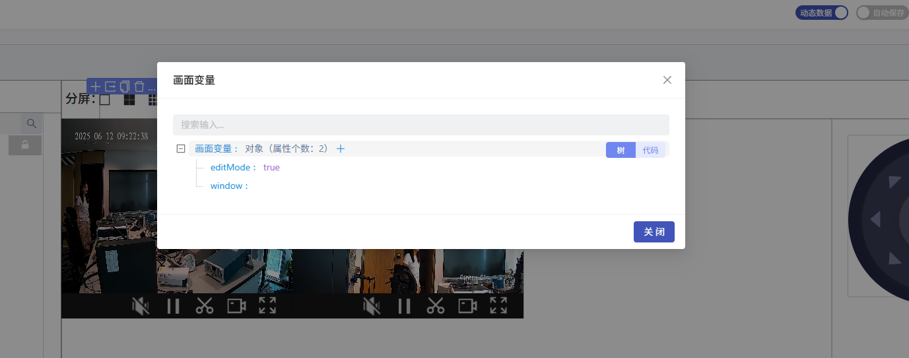Focus the 搜索输入 search field
Image resolution: width=909 pixels, height=358 pixels.
(421, 125)
